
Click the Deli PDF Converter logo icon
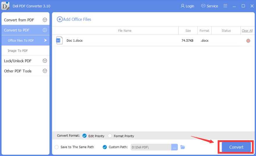coord(5,6)
